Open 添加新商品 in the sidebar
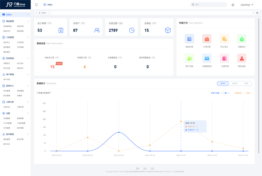Image resolution: width=262 pixels, height=176 pixels. [x=7, y=26]
